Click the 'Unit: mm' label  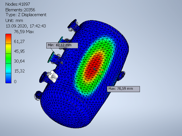click(14, 21)
